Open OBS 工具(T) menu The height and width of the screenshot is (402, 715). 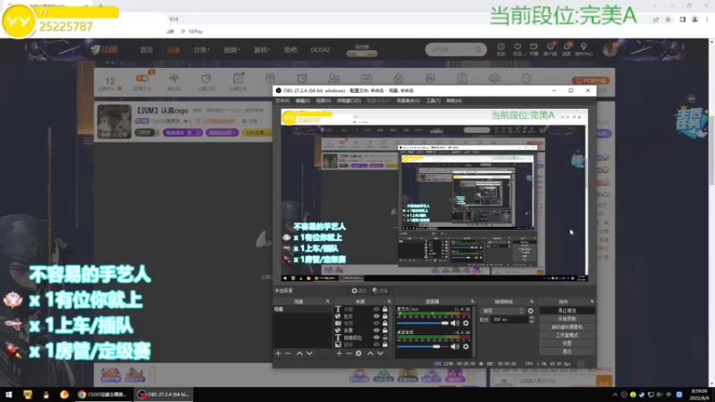(433, 101)
